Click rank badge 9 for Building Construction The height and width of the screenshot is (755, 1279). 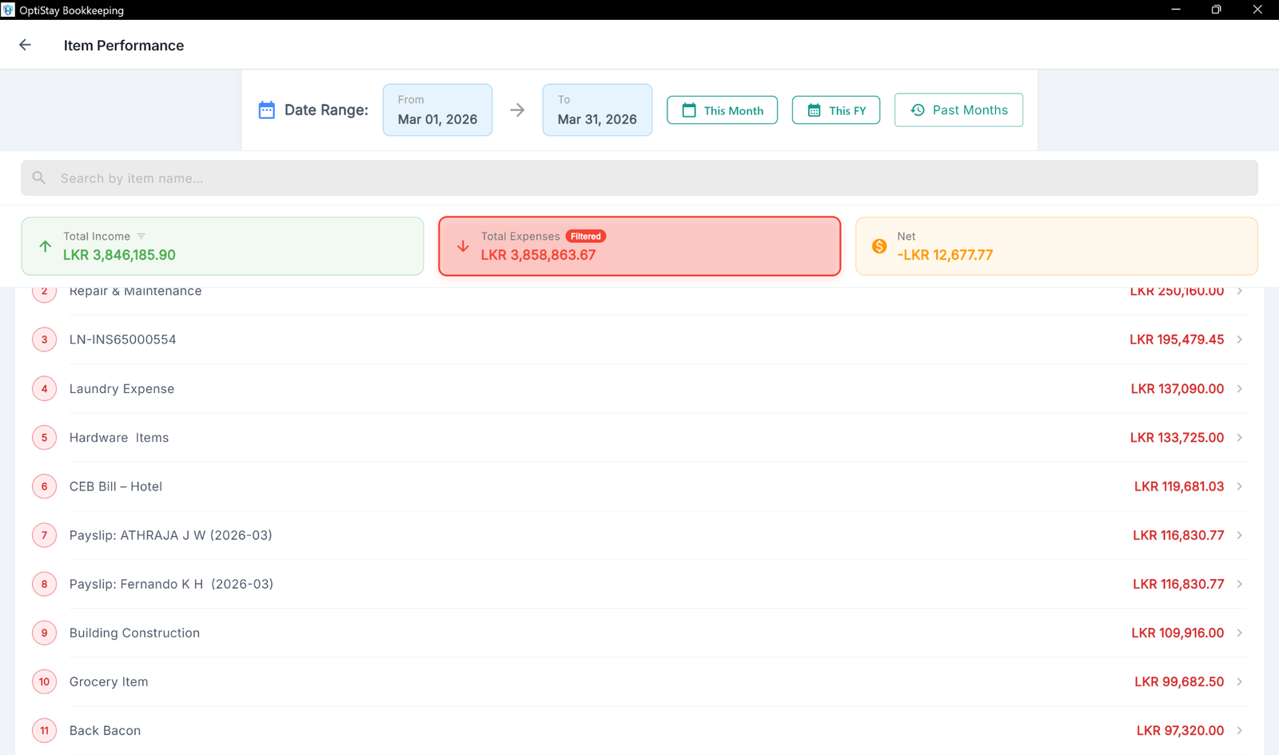click(44, 632)
